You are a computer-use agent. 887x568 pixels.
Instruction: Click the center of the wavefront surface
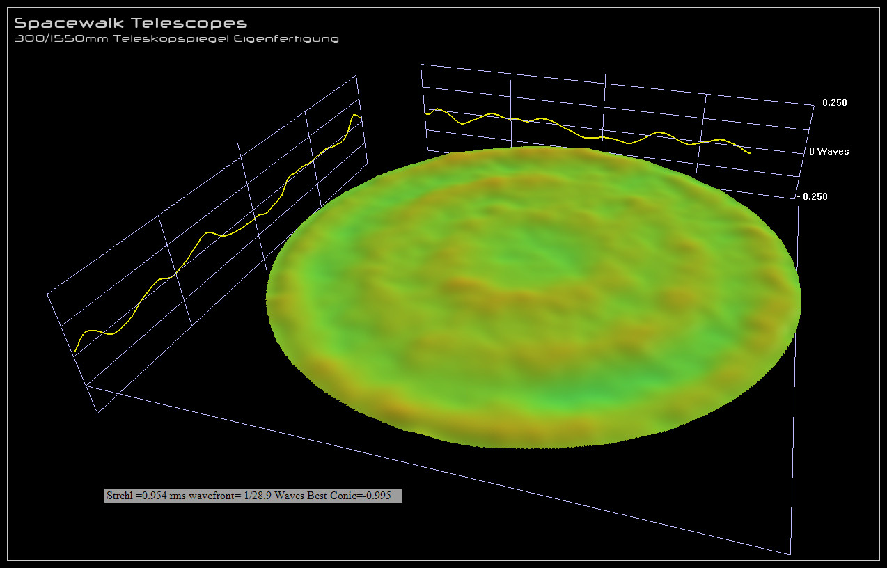533,297
